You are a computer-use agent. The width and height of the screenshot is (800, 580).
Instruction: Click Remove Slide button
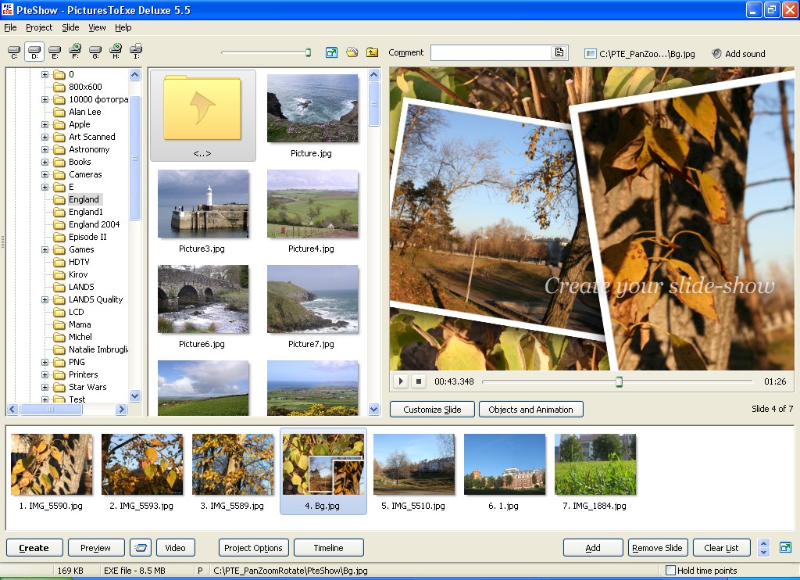tap(658, 548)
